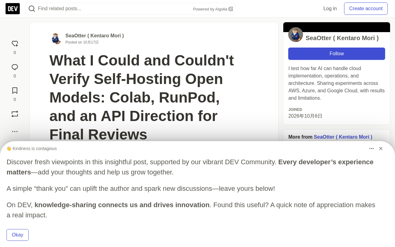
Task: Click the search magnifier icon
Action: coord(32,9)
